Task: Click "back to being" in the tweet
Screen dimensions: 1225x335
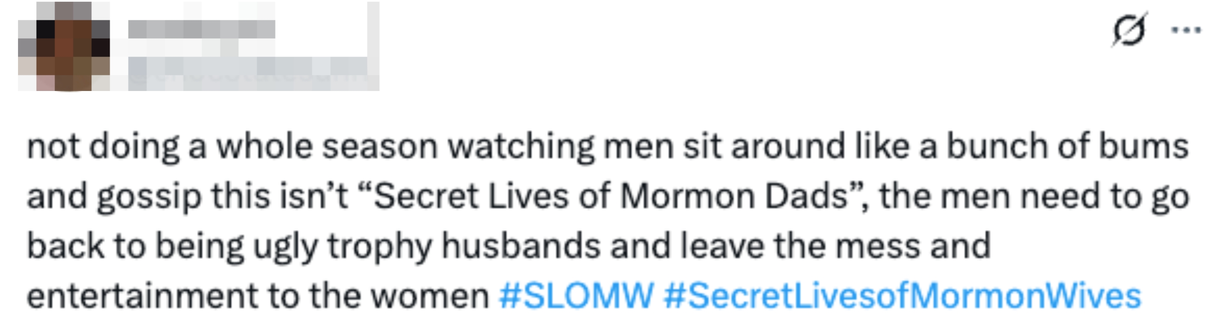Action: coord(136,246)
